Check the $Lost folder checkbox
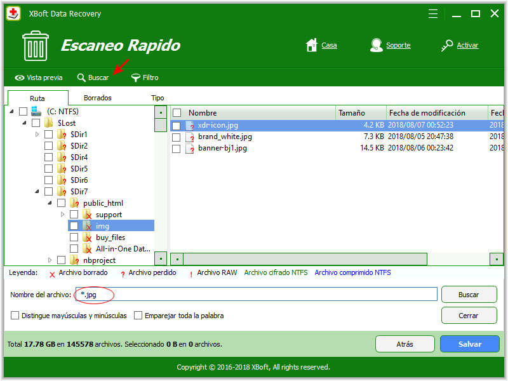 [36, 123]
